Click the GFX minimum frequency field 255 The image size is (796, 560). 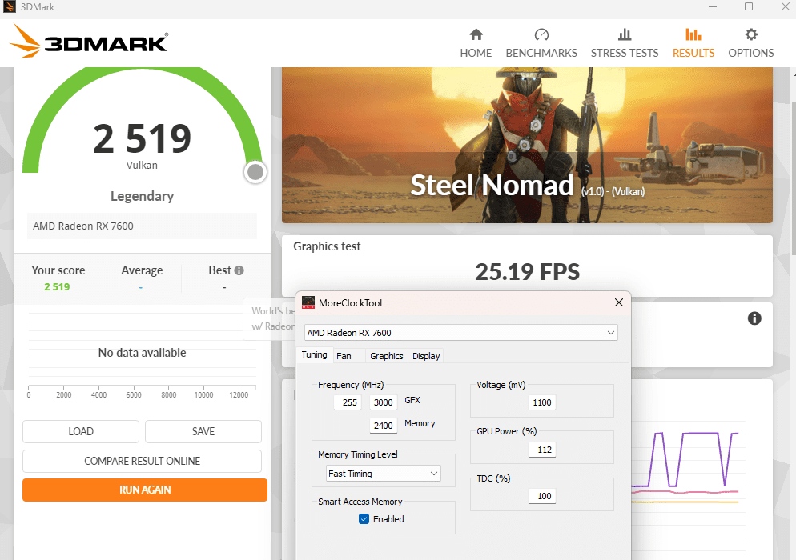[348, 402]
